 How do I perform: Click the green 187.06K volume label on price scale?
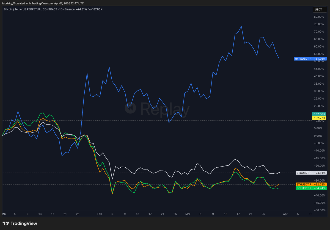(319, 114)
